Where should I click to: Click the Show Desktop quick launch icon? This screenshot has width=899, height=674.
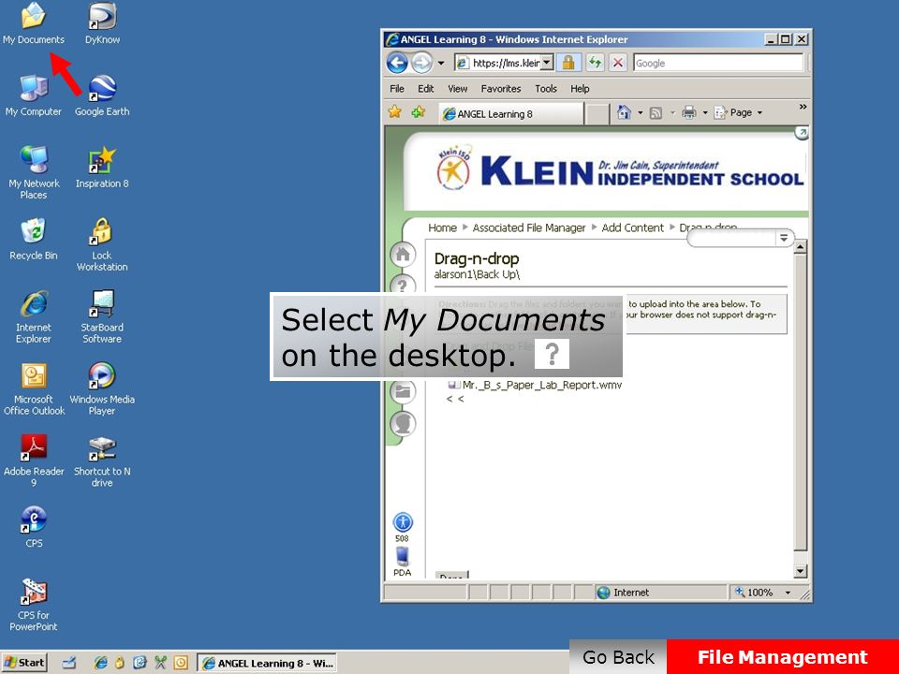tap(69, 663)
